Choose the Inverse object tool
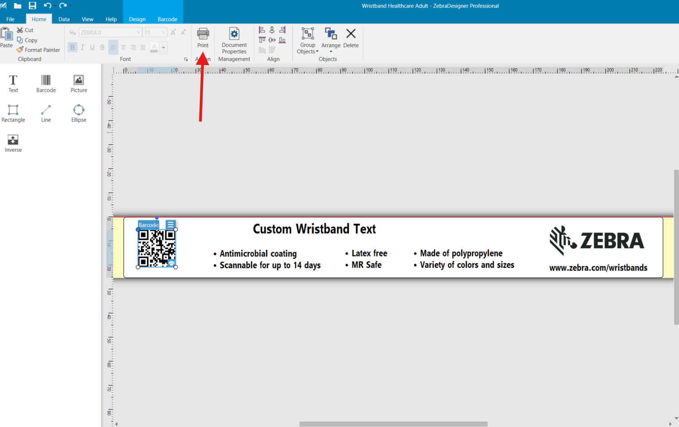Image resolution: width=679 pixels, height=427 pixels. tap(13, 143)
